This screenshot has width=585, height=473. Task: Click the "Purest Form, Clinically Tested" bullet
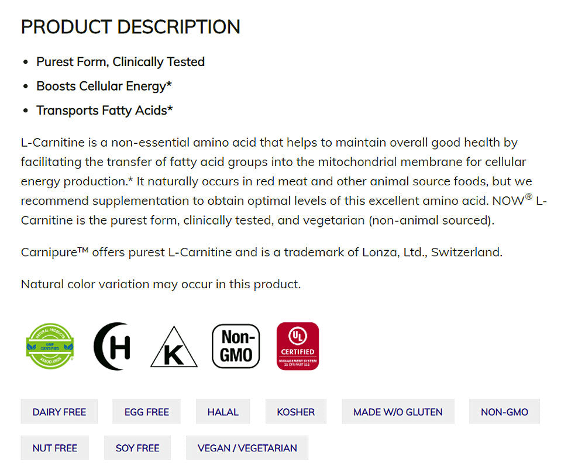pyautogui.click(x=121, y=62)
